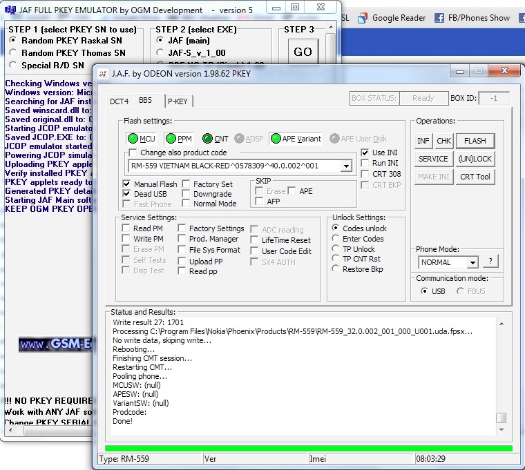Check the Upload PP box

click(x=182, y=262)
